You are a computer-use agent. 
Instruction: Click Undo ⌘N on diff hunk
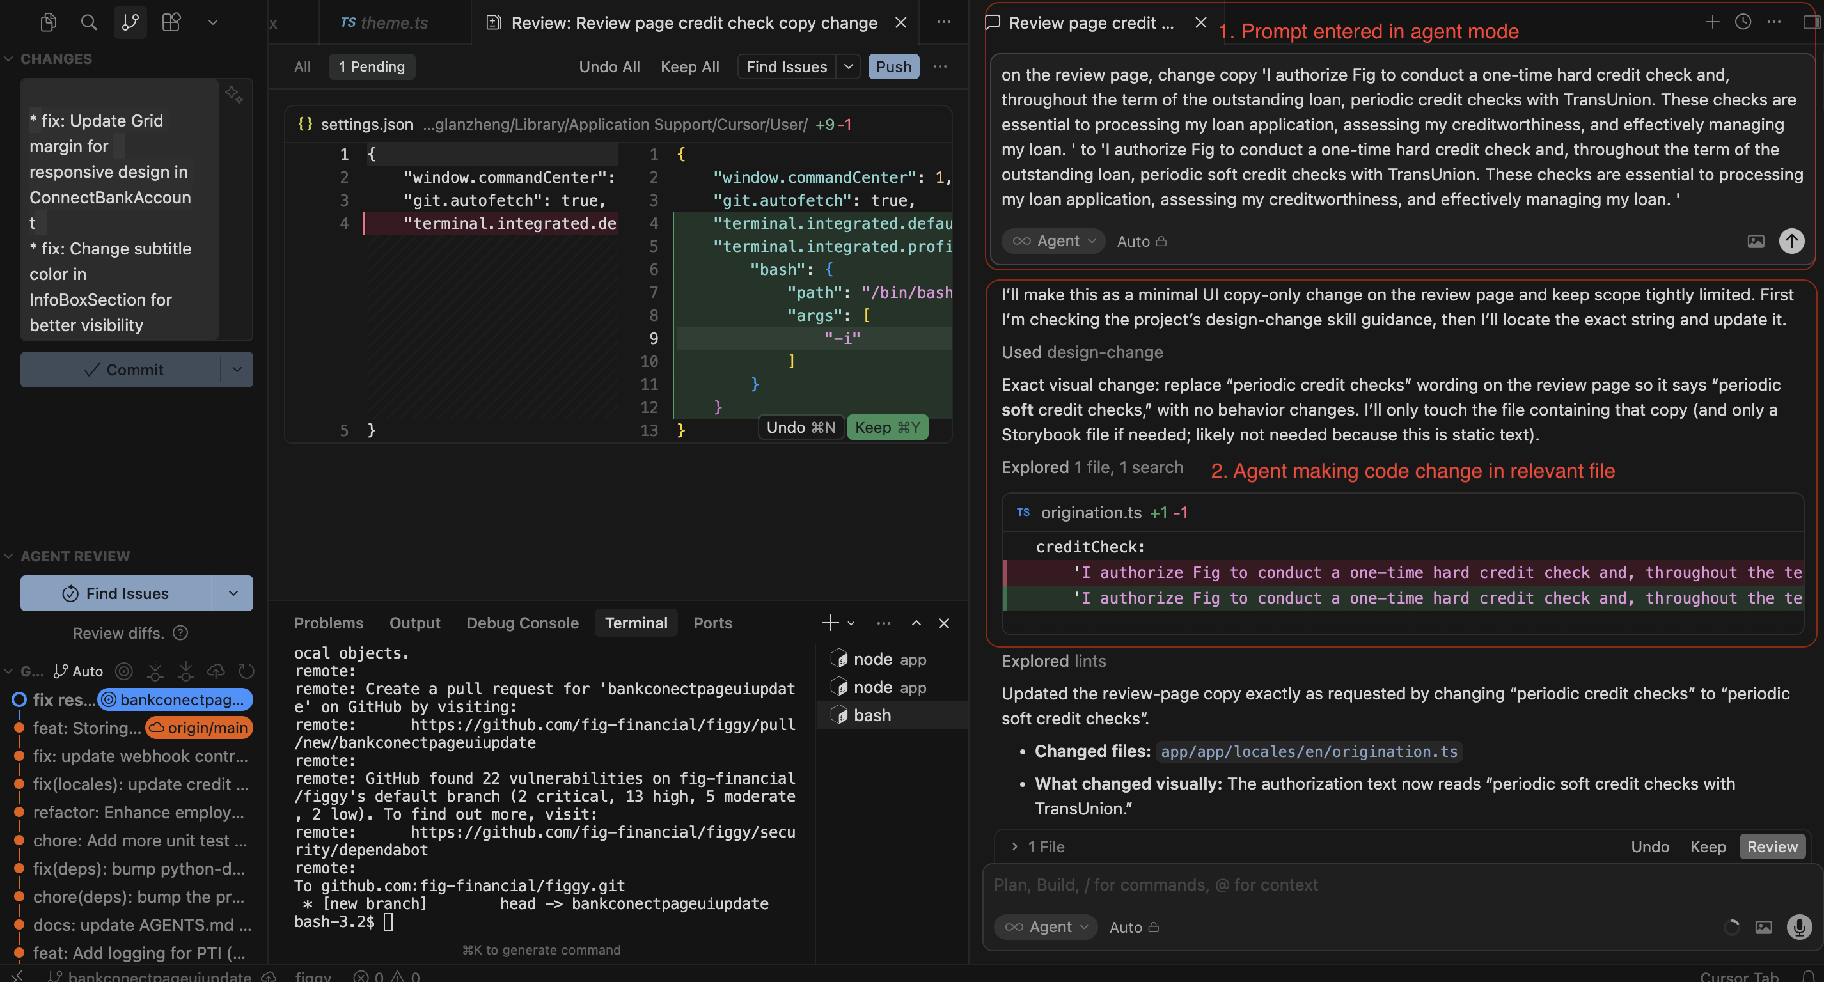pos(801,428)
